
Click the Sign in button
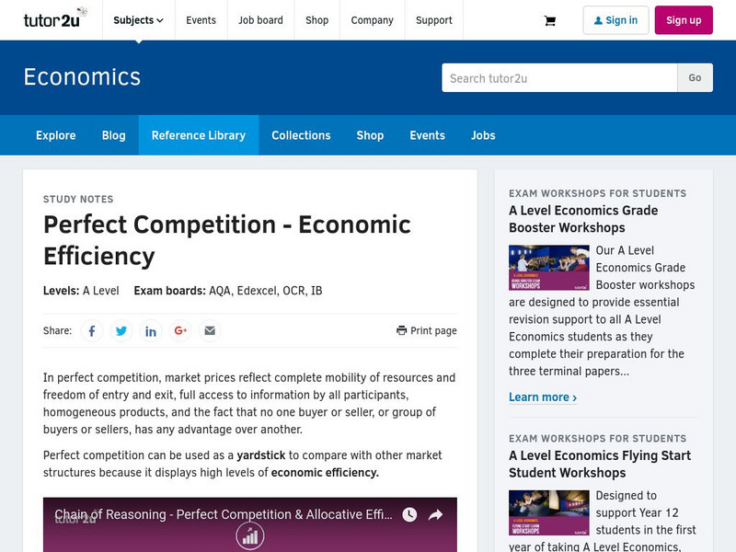pos(615,19)
